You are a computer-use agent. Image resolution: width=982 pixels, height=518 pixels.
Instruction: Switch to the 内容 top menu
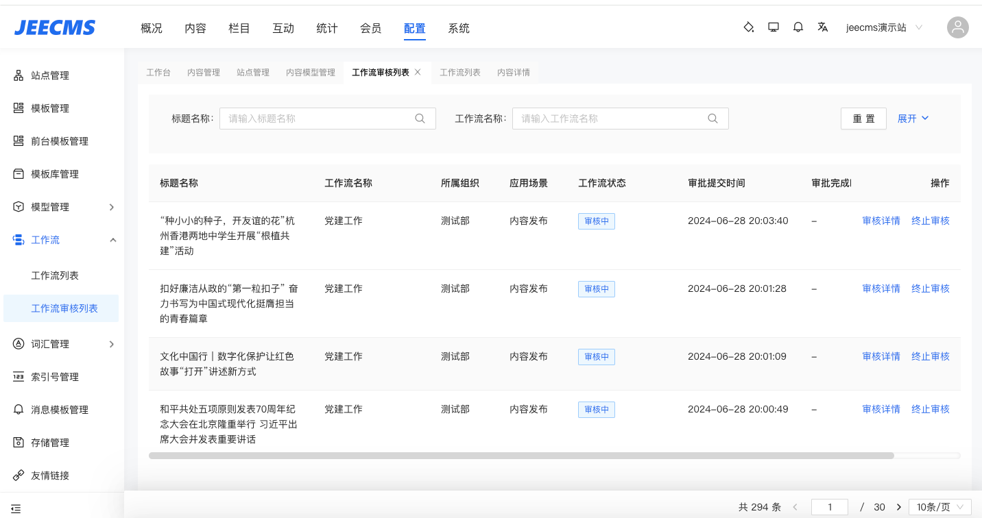pos(195,28)
